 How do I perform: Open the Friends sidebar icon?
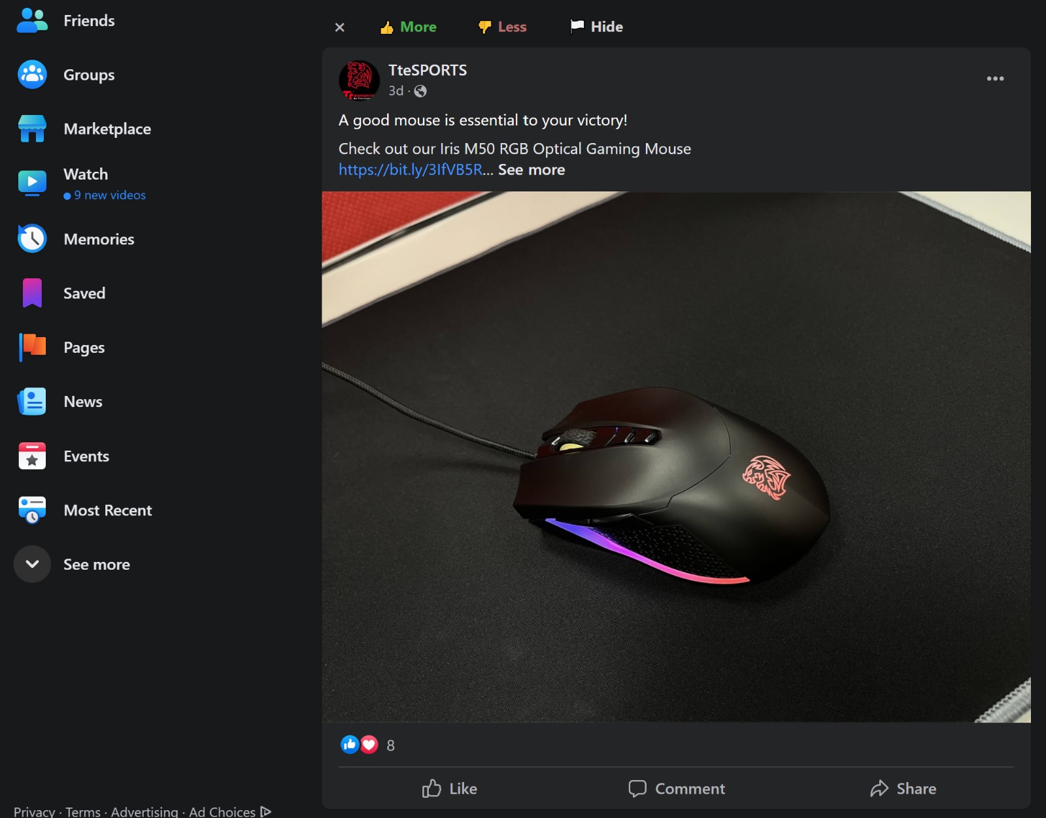[x=32, y=20]
